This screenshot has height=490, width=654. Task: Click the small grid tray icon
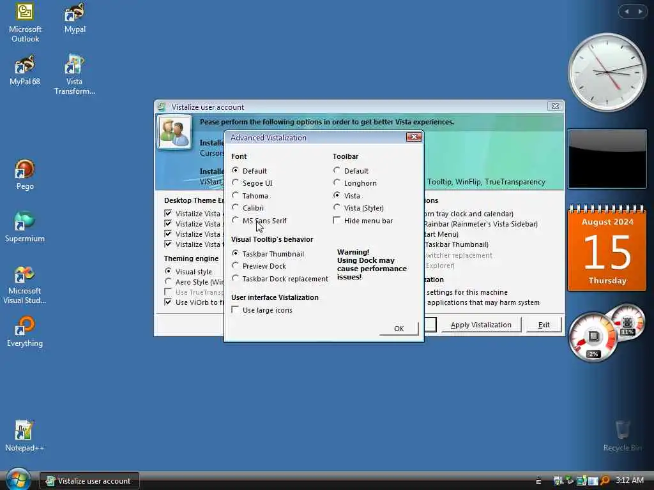538,481
